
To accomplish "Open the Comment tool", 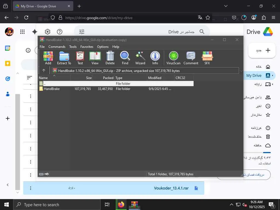I will 191,58.
